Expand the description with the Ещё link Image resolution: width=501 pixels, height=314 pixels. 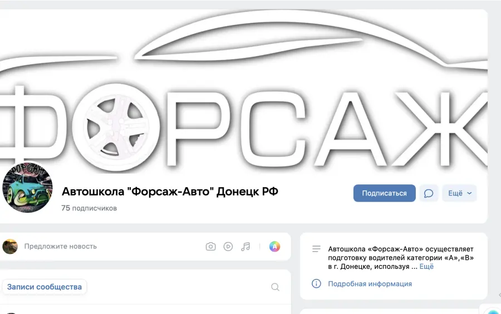426,267
